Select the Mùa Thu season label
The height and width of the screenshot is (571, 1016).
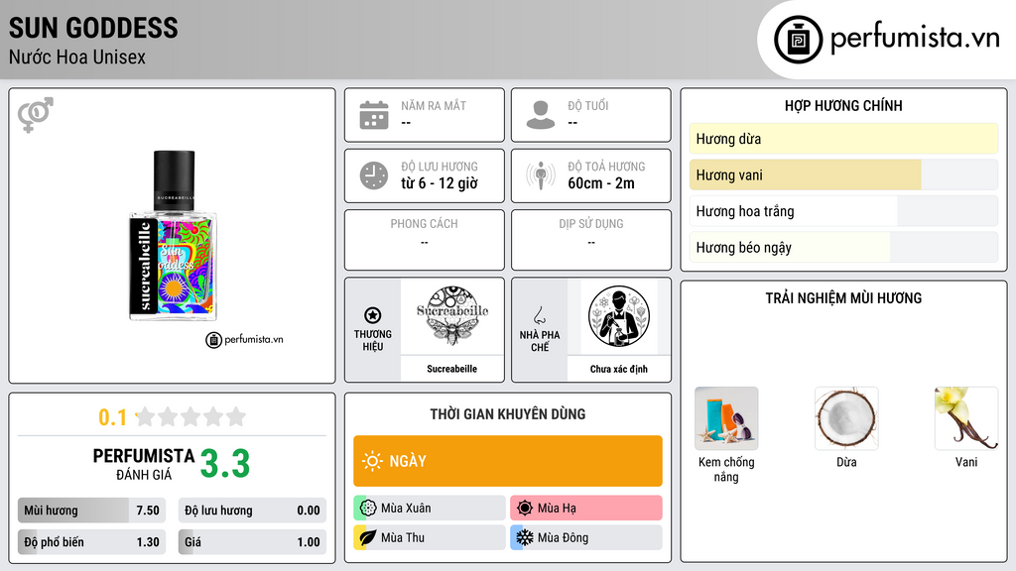click(x=403, y=537)
